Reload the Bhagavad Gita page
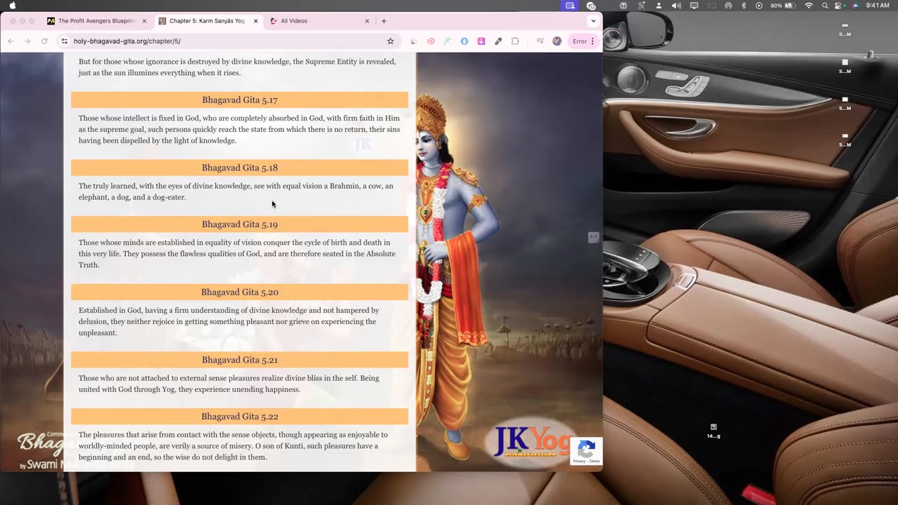Screen dimensions: 898x505 (44, 41)
